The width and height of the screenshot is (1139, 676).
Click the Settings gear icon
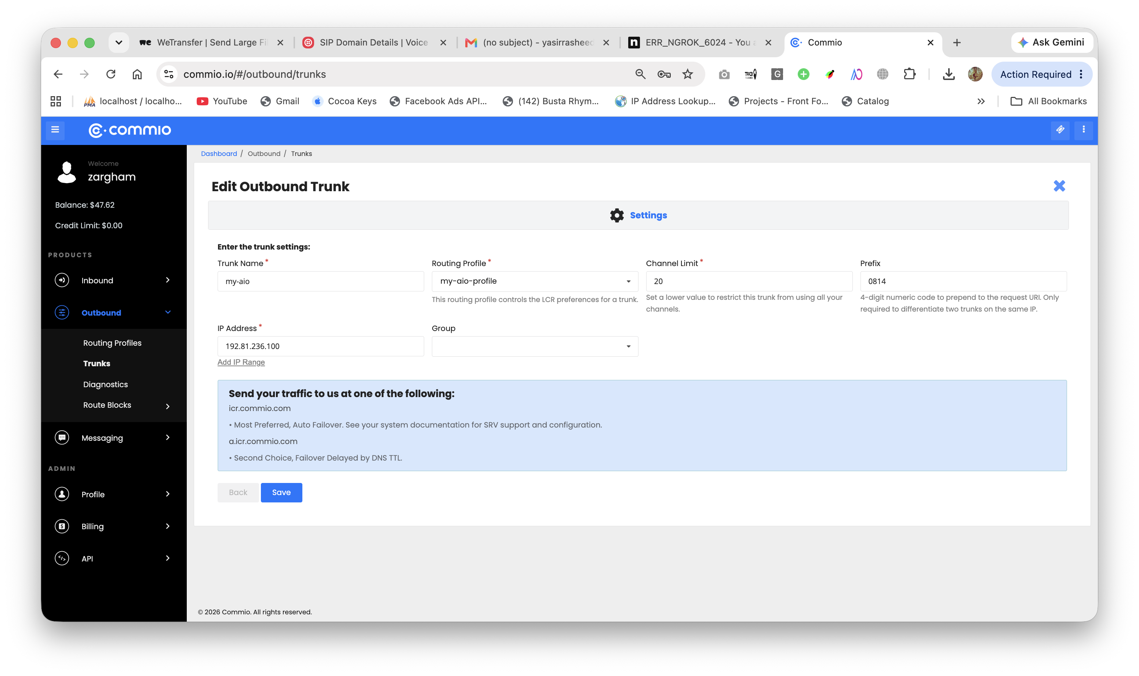click(616, 215)
